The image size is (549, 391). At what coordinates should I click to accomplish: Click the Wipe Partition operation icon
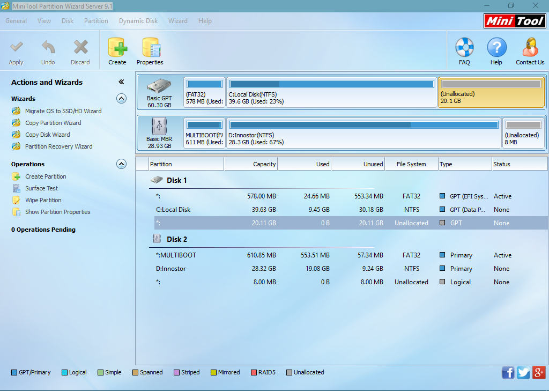[16, 200]
